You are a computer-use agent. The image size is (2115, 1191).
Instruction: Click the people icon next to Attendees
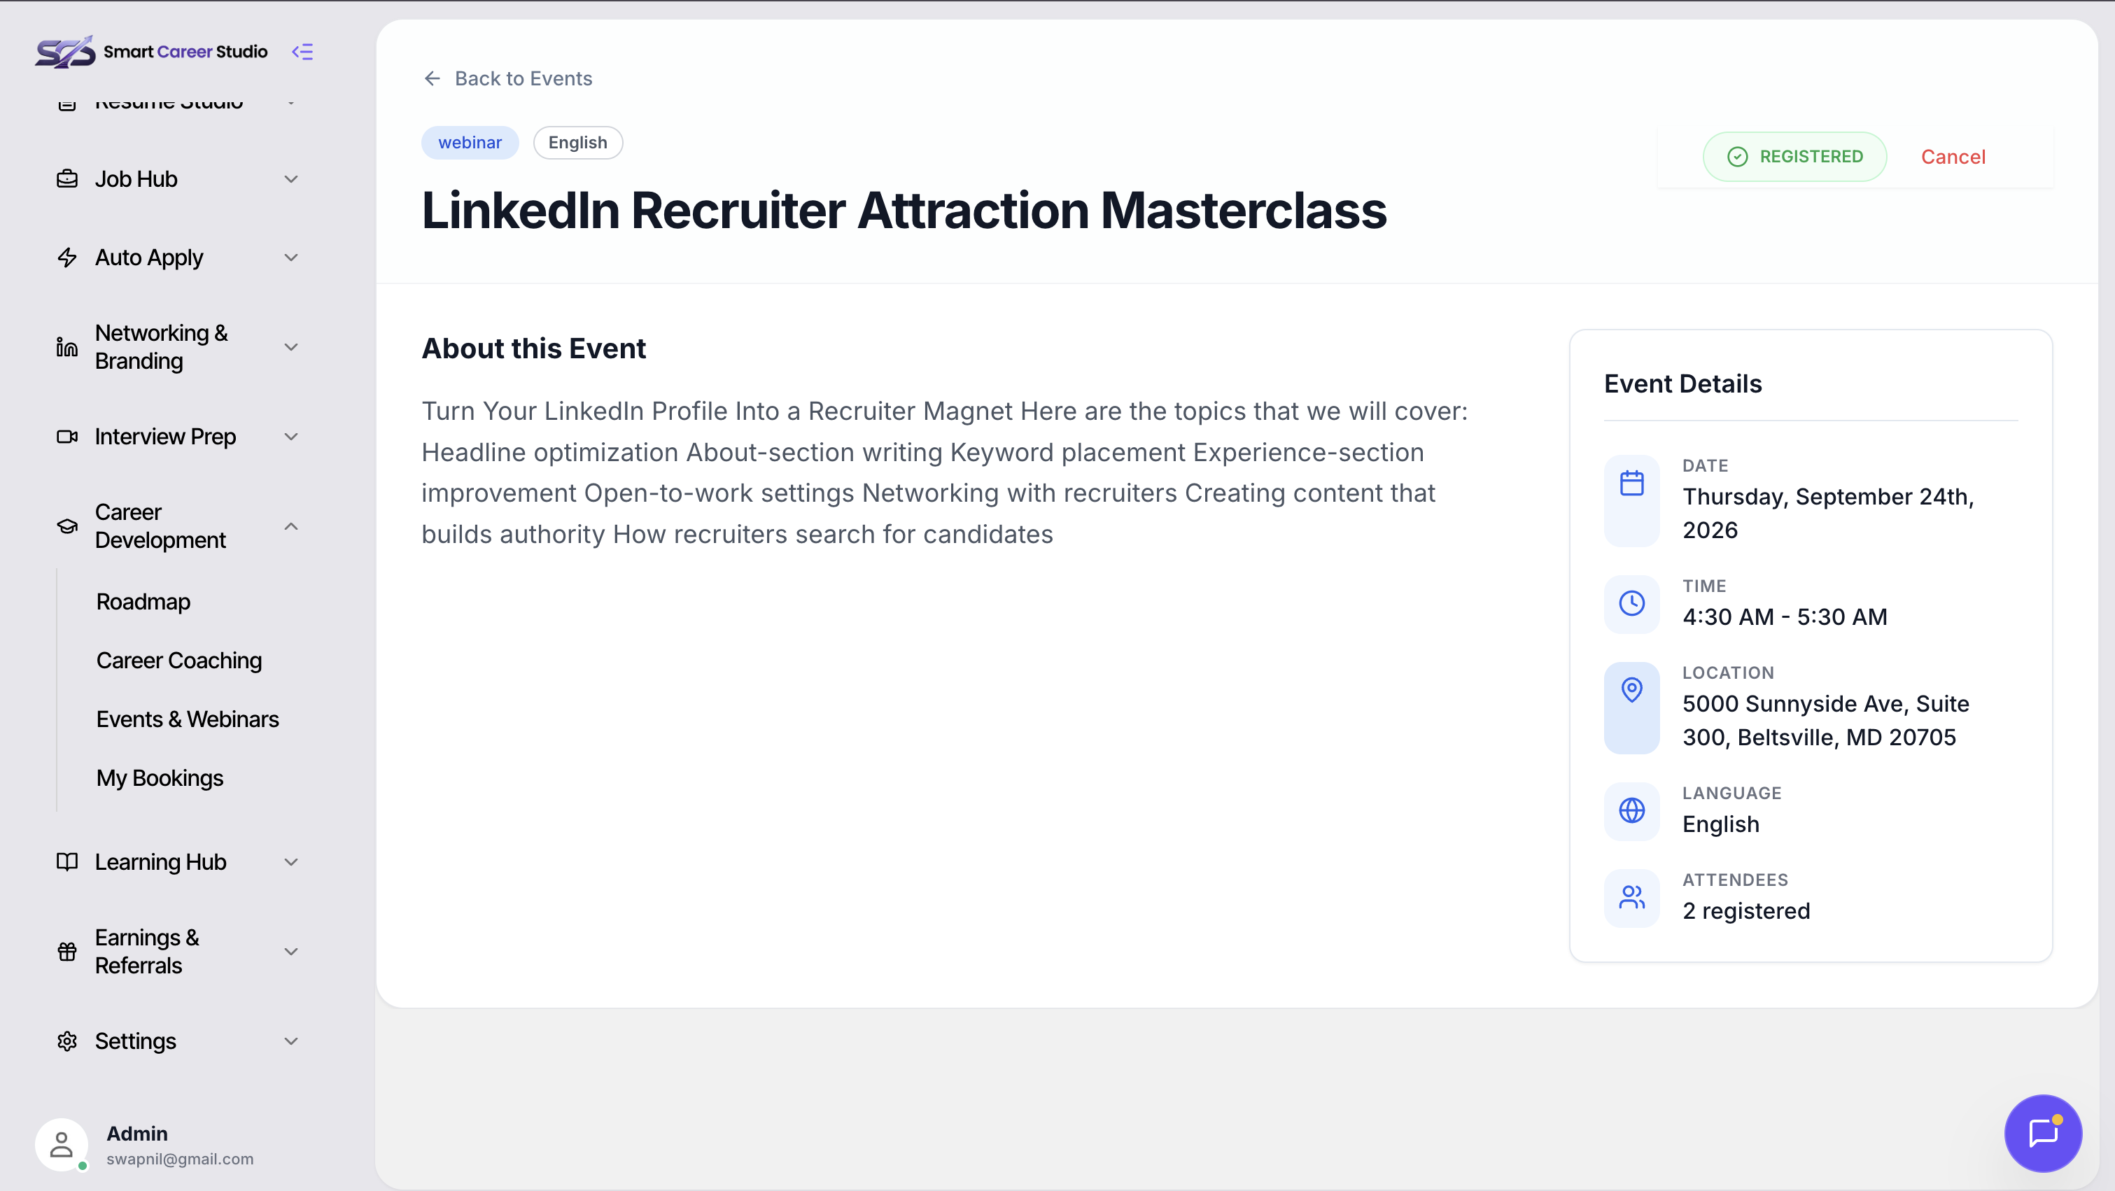1632,897
